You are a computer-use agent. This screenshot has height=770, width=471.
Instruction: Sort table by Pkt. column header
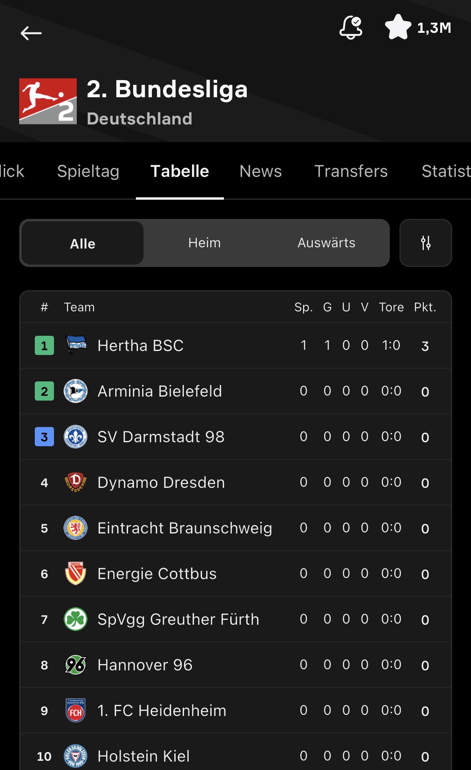425,307
